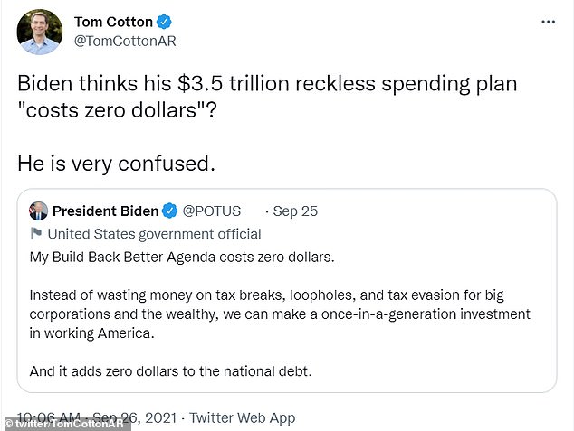Image resolution: width=574 pixels, height=431 pixels.
Task: Click the verified badge beside Tom Cotton
Action: coord(164,22)
